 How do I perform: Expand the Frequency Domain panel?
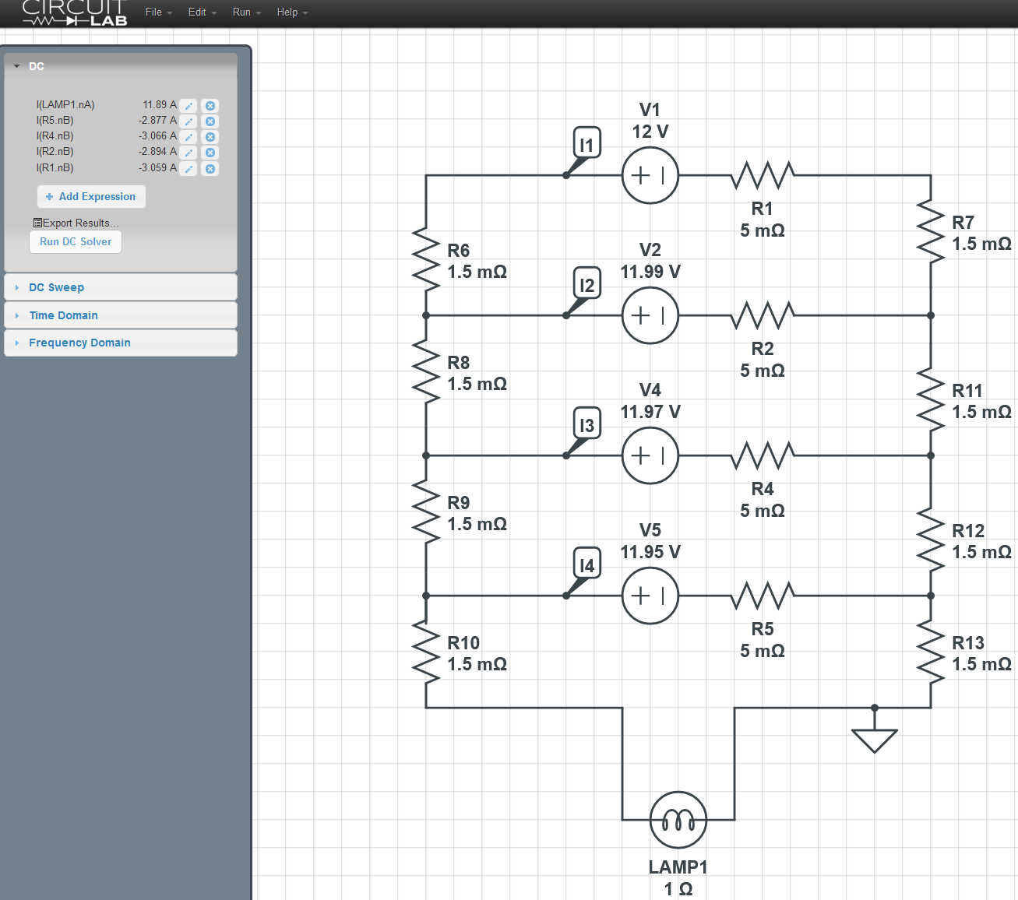[x=79, y=343]
